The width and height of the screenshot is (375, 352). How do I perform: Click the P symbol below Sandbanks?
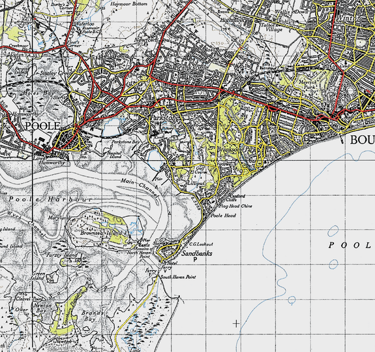coord(196,259)
